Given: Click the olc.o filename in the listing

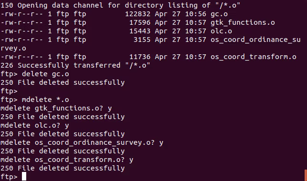Looking at the screenshot, I should coord(221,31).
